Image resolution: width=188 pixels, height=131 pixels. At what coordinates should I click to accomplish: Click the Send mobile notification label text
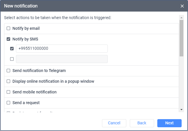34,92
